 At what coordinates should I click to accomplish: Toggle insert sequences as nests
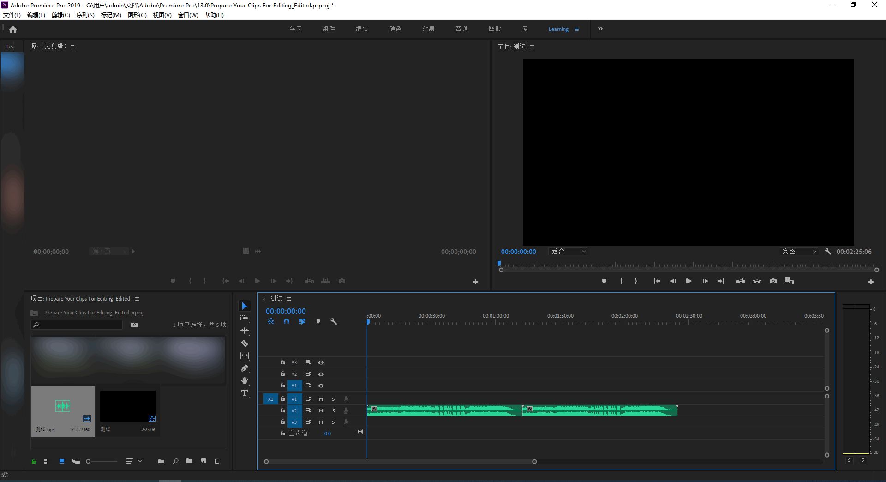pos(271,321)
